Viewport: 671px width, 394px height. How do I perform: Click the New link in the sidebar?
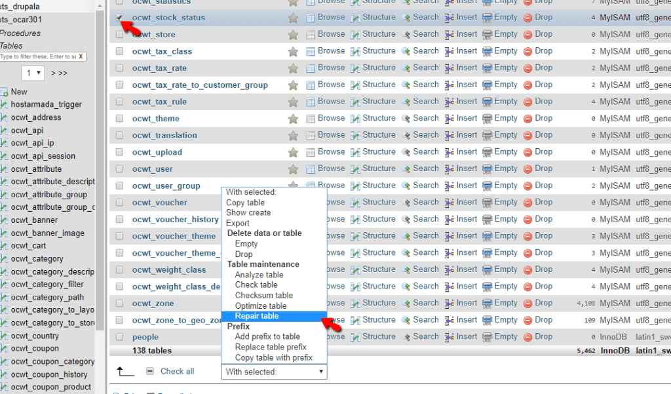tap(20, 92)
